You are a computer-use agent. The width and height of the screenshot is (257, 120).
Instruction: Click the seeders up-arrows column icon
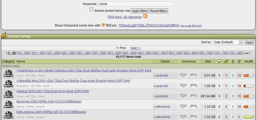pos(233,61)
